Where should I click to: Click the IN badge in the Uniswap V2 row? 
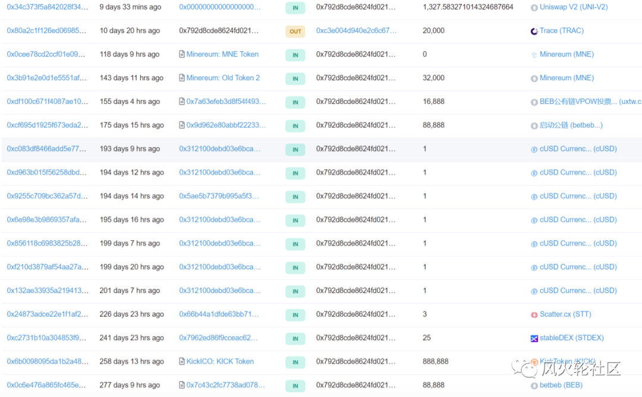point(295,8)
